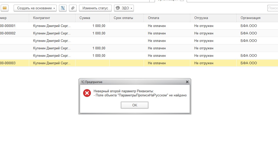
Task: Click the Организация column header
Action: click(x=250, y=18)
